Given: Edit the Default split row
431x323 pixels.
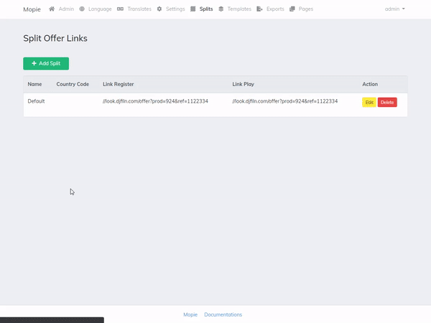Looking at the screenshot, I should (369, 103).
